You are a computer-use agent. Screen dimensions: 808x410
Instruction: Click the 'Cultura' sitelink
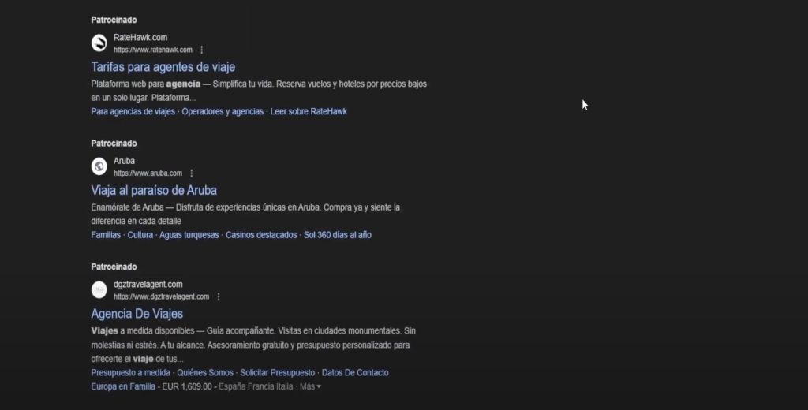pos(140,235)
